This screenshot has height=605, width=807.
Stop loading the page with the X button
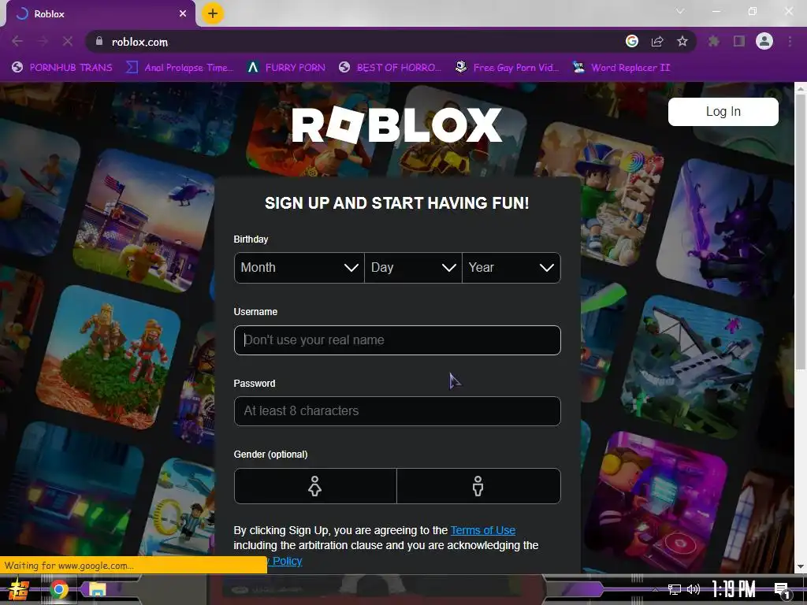tap(68, 41)
